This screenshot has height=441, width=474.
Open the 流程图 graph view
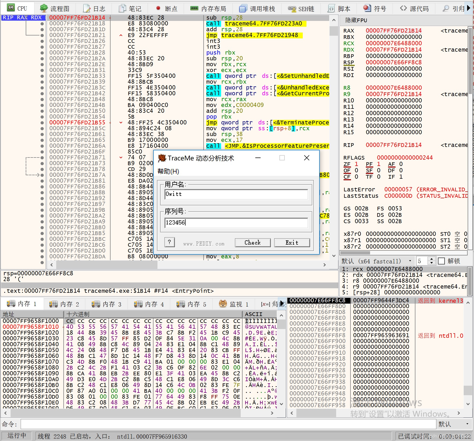point(56,8)
